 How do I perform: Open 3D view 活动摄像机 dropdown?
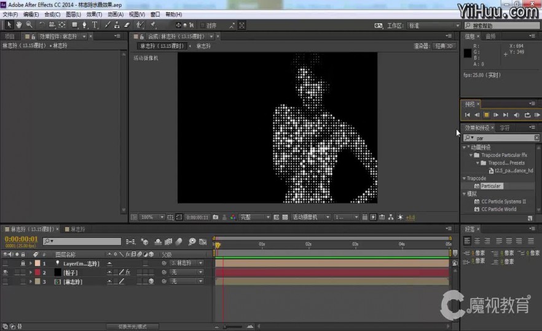pyautogui.click(x=311, y=217)
